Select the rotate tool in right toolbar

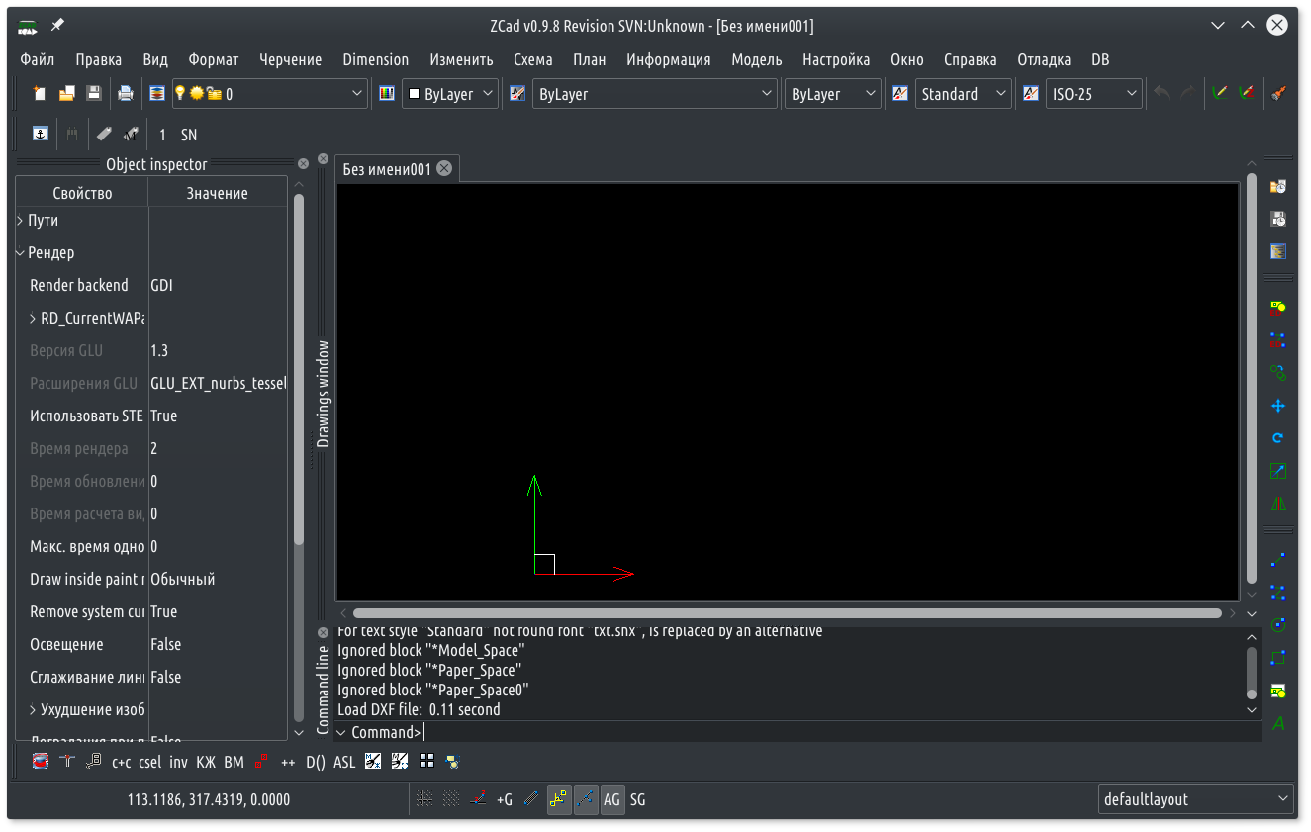point(1278,438)
